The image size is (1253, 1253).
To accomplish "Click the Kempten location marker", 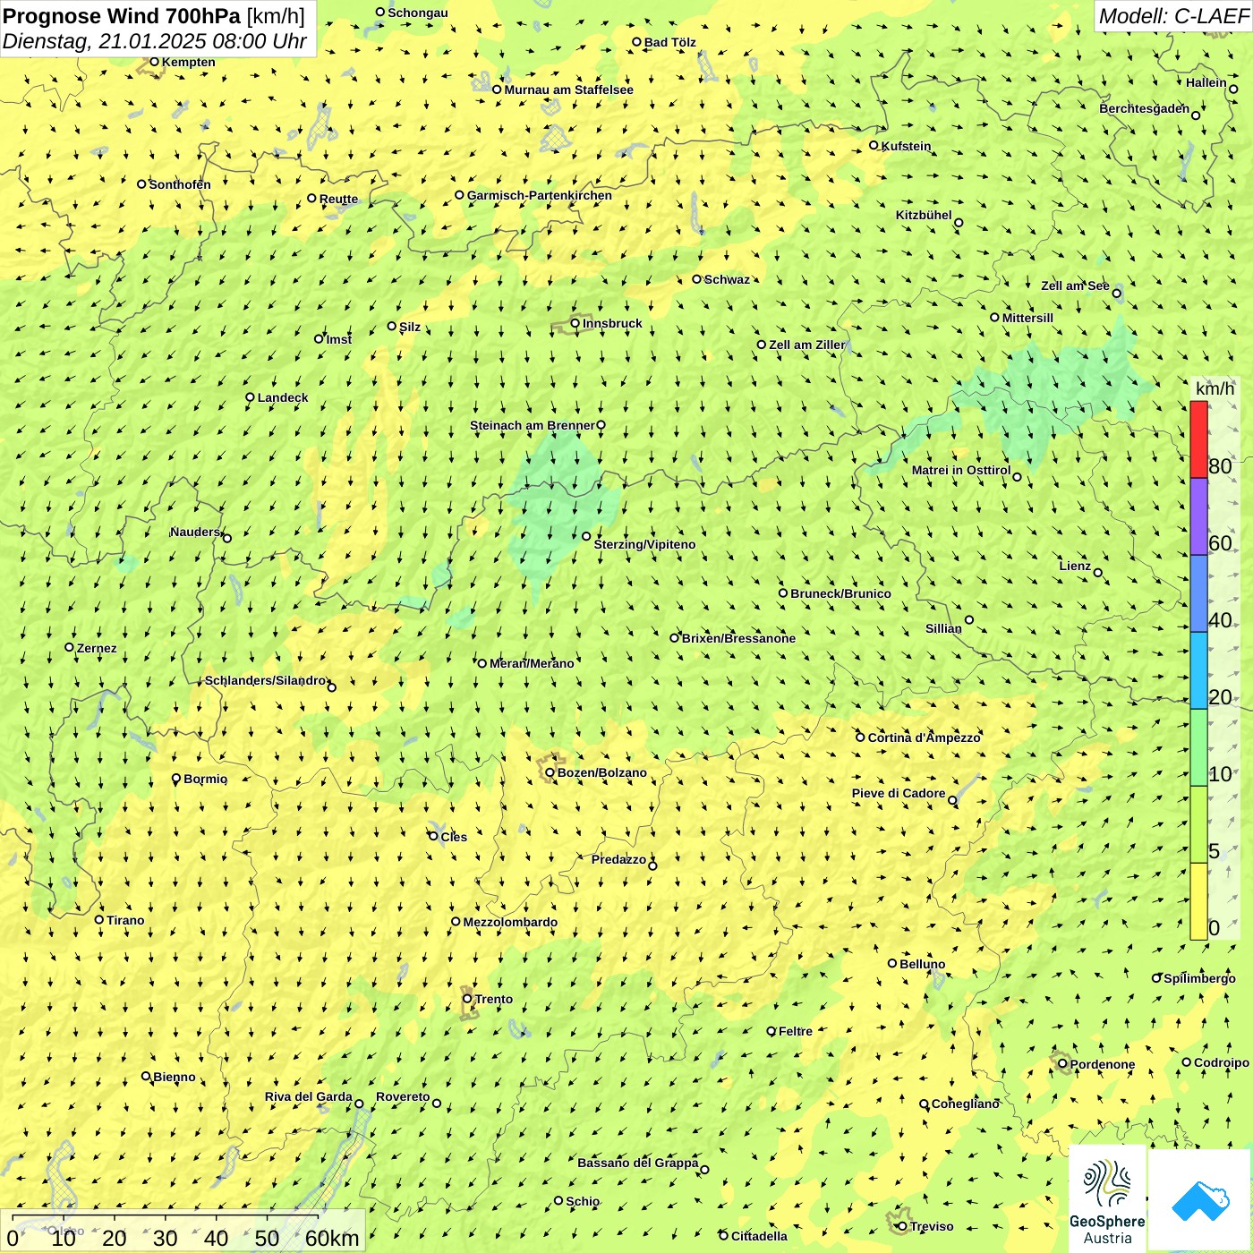I will coord(154,62).
